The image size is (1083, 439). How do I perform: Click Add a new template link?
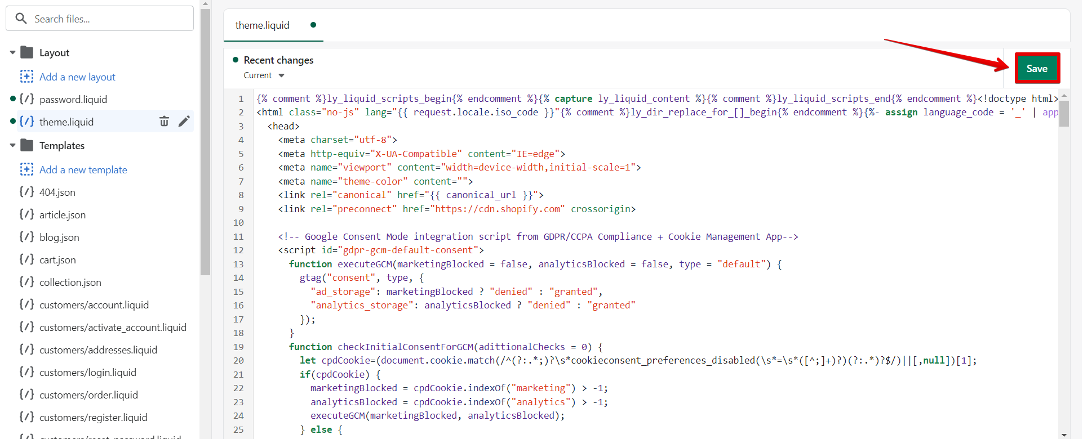point(83,169)
